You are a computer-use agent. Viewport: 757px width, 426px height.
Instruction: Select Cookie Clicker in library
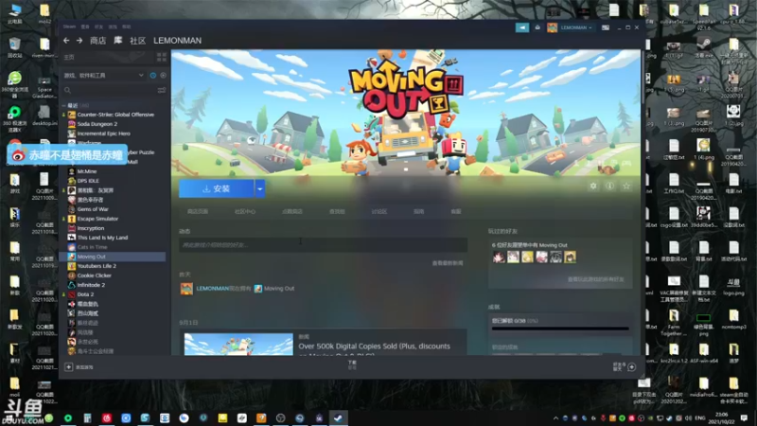tap(94, 275)
